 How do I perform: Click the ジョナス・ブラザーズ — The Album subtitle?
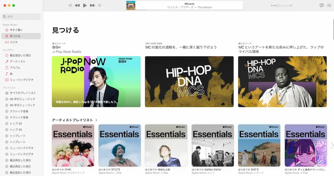click(x=189, y=7)
